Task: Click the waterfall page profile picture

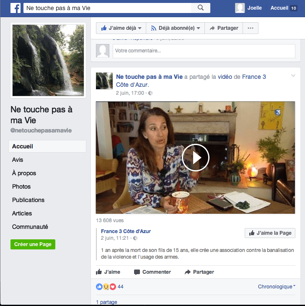Action: point(48,60)
